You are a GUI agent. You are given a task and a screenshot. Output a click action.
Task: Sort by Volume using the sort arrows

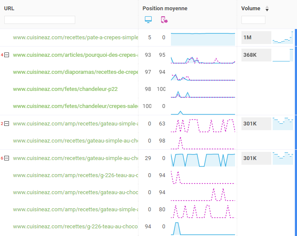click(267, 9)
